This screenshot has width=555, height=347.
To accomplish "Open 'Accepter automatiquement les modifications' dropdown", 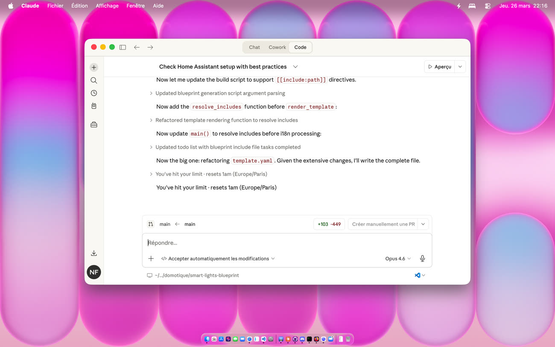I will click(218, 259).
